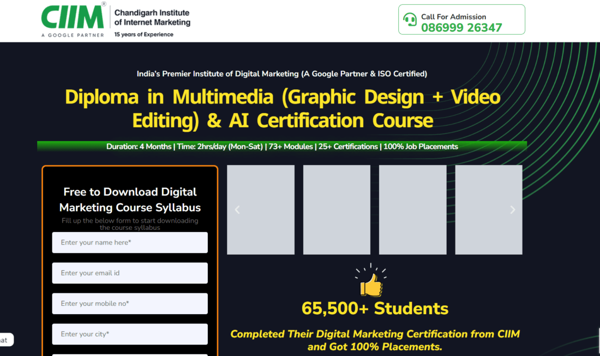Image resolution: width=600 pixels, height=356 pixels.
Task: Advance carousel with the right arrow
Action: (512, 210)
